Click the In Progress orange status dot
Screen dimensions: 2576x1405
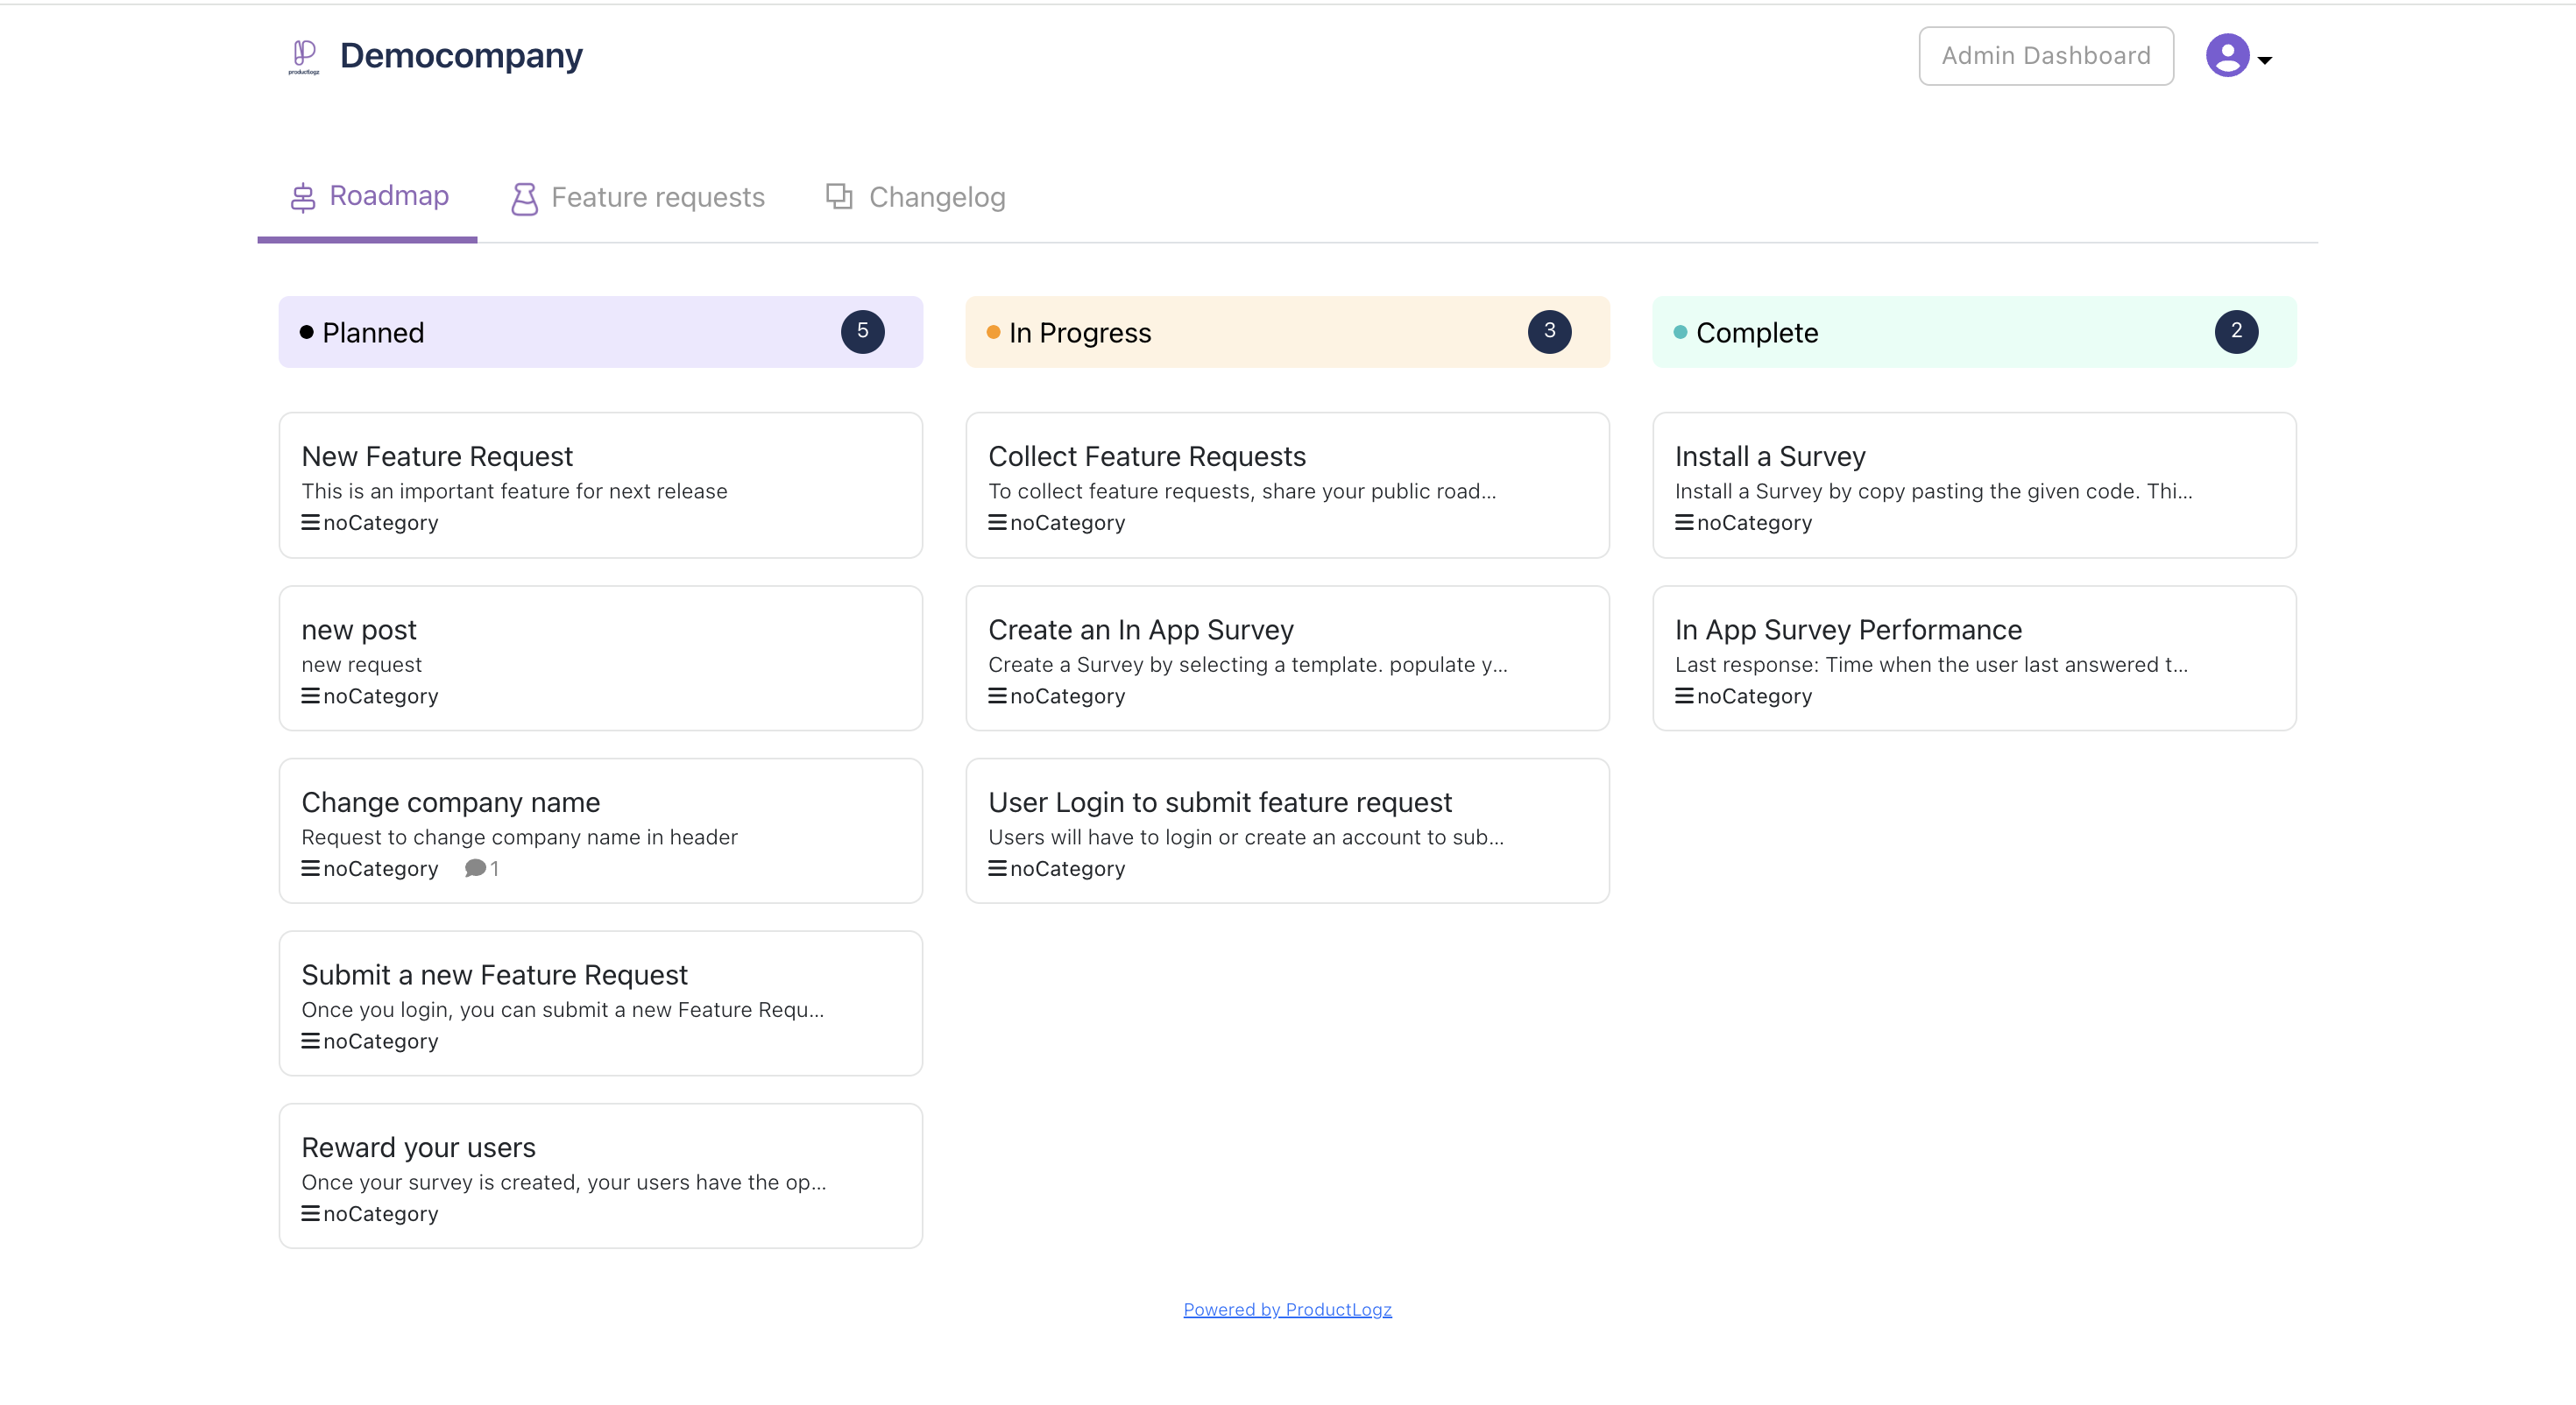[993, 332]
